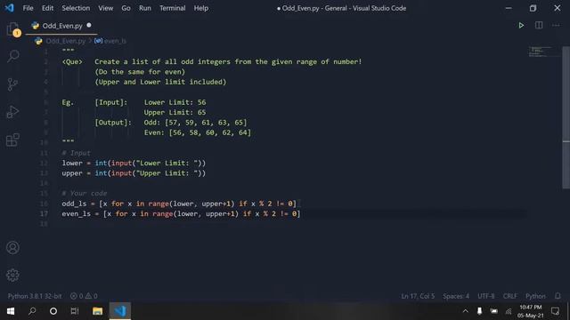
Task: Click the lower = int(input line
Action: 134,164
